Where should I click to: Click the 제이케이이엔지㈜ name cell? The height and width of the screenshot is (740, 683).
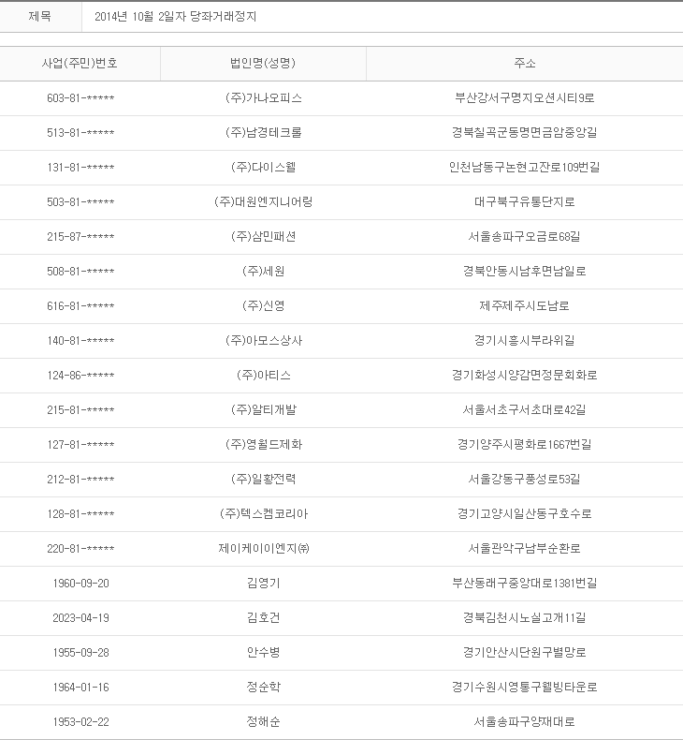[263, 549]
